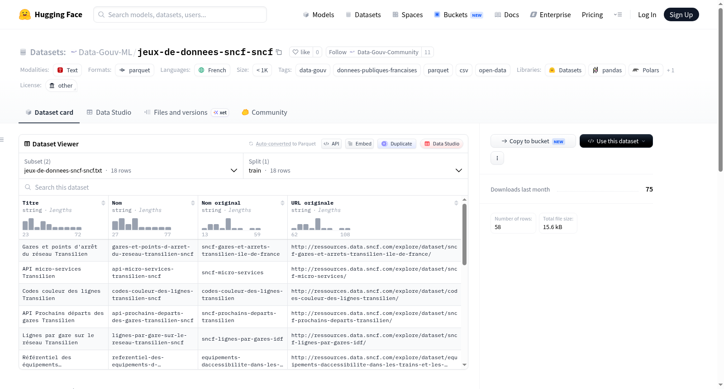The image size is (724, 389).
Task: Focus the Search this dataset field
Action: (x=243, y=187)
